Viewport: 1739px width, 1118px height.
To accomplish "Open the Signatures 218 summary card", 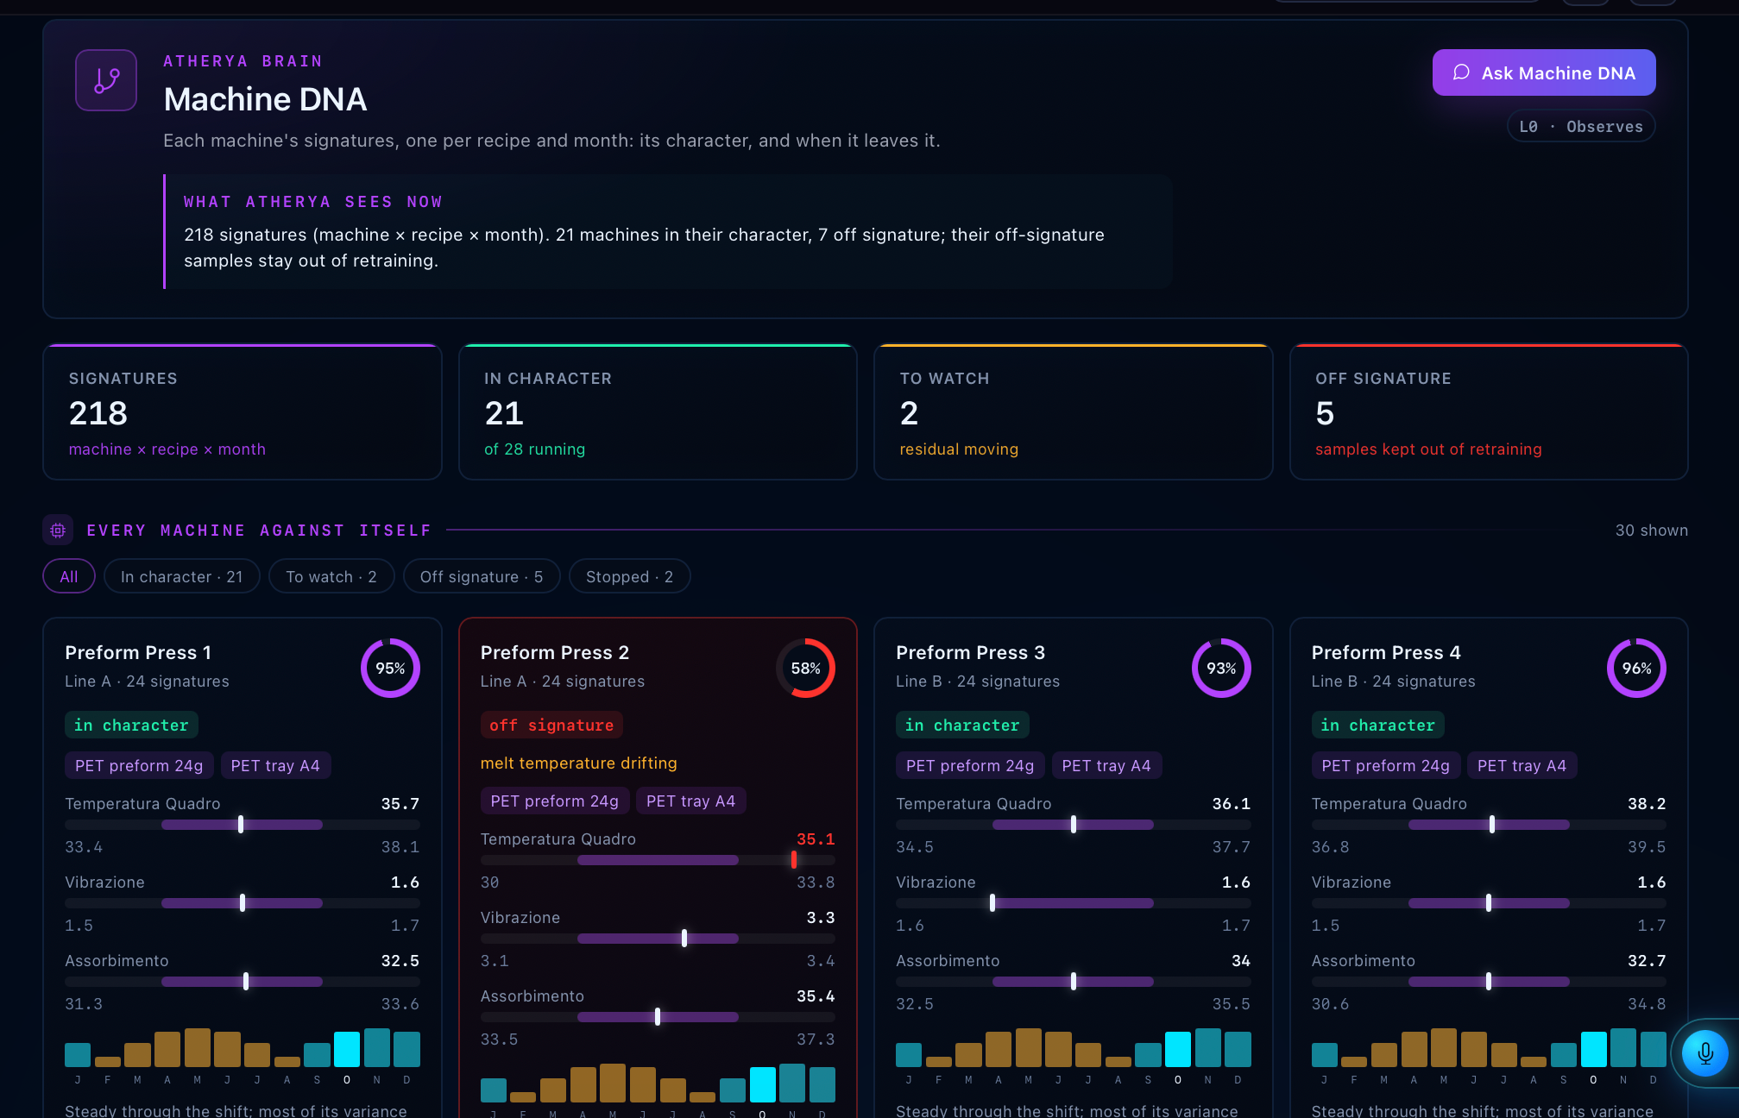I will pyautogui.click(x=243, y=412).
